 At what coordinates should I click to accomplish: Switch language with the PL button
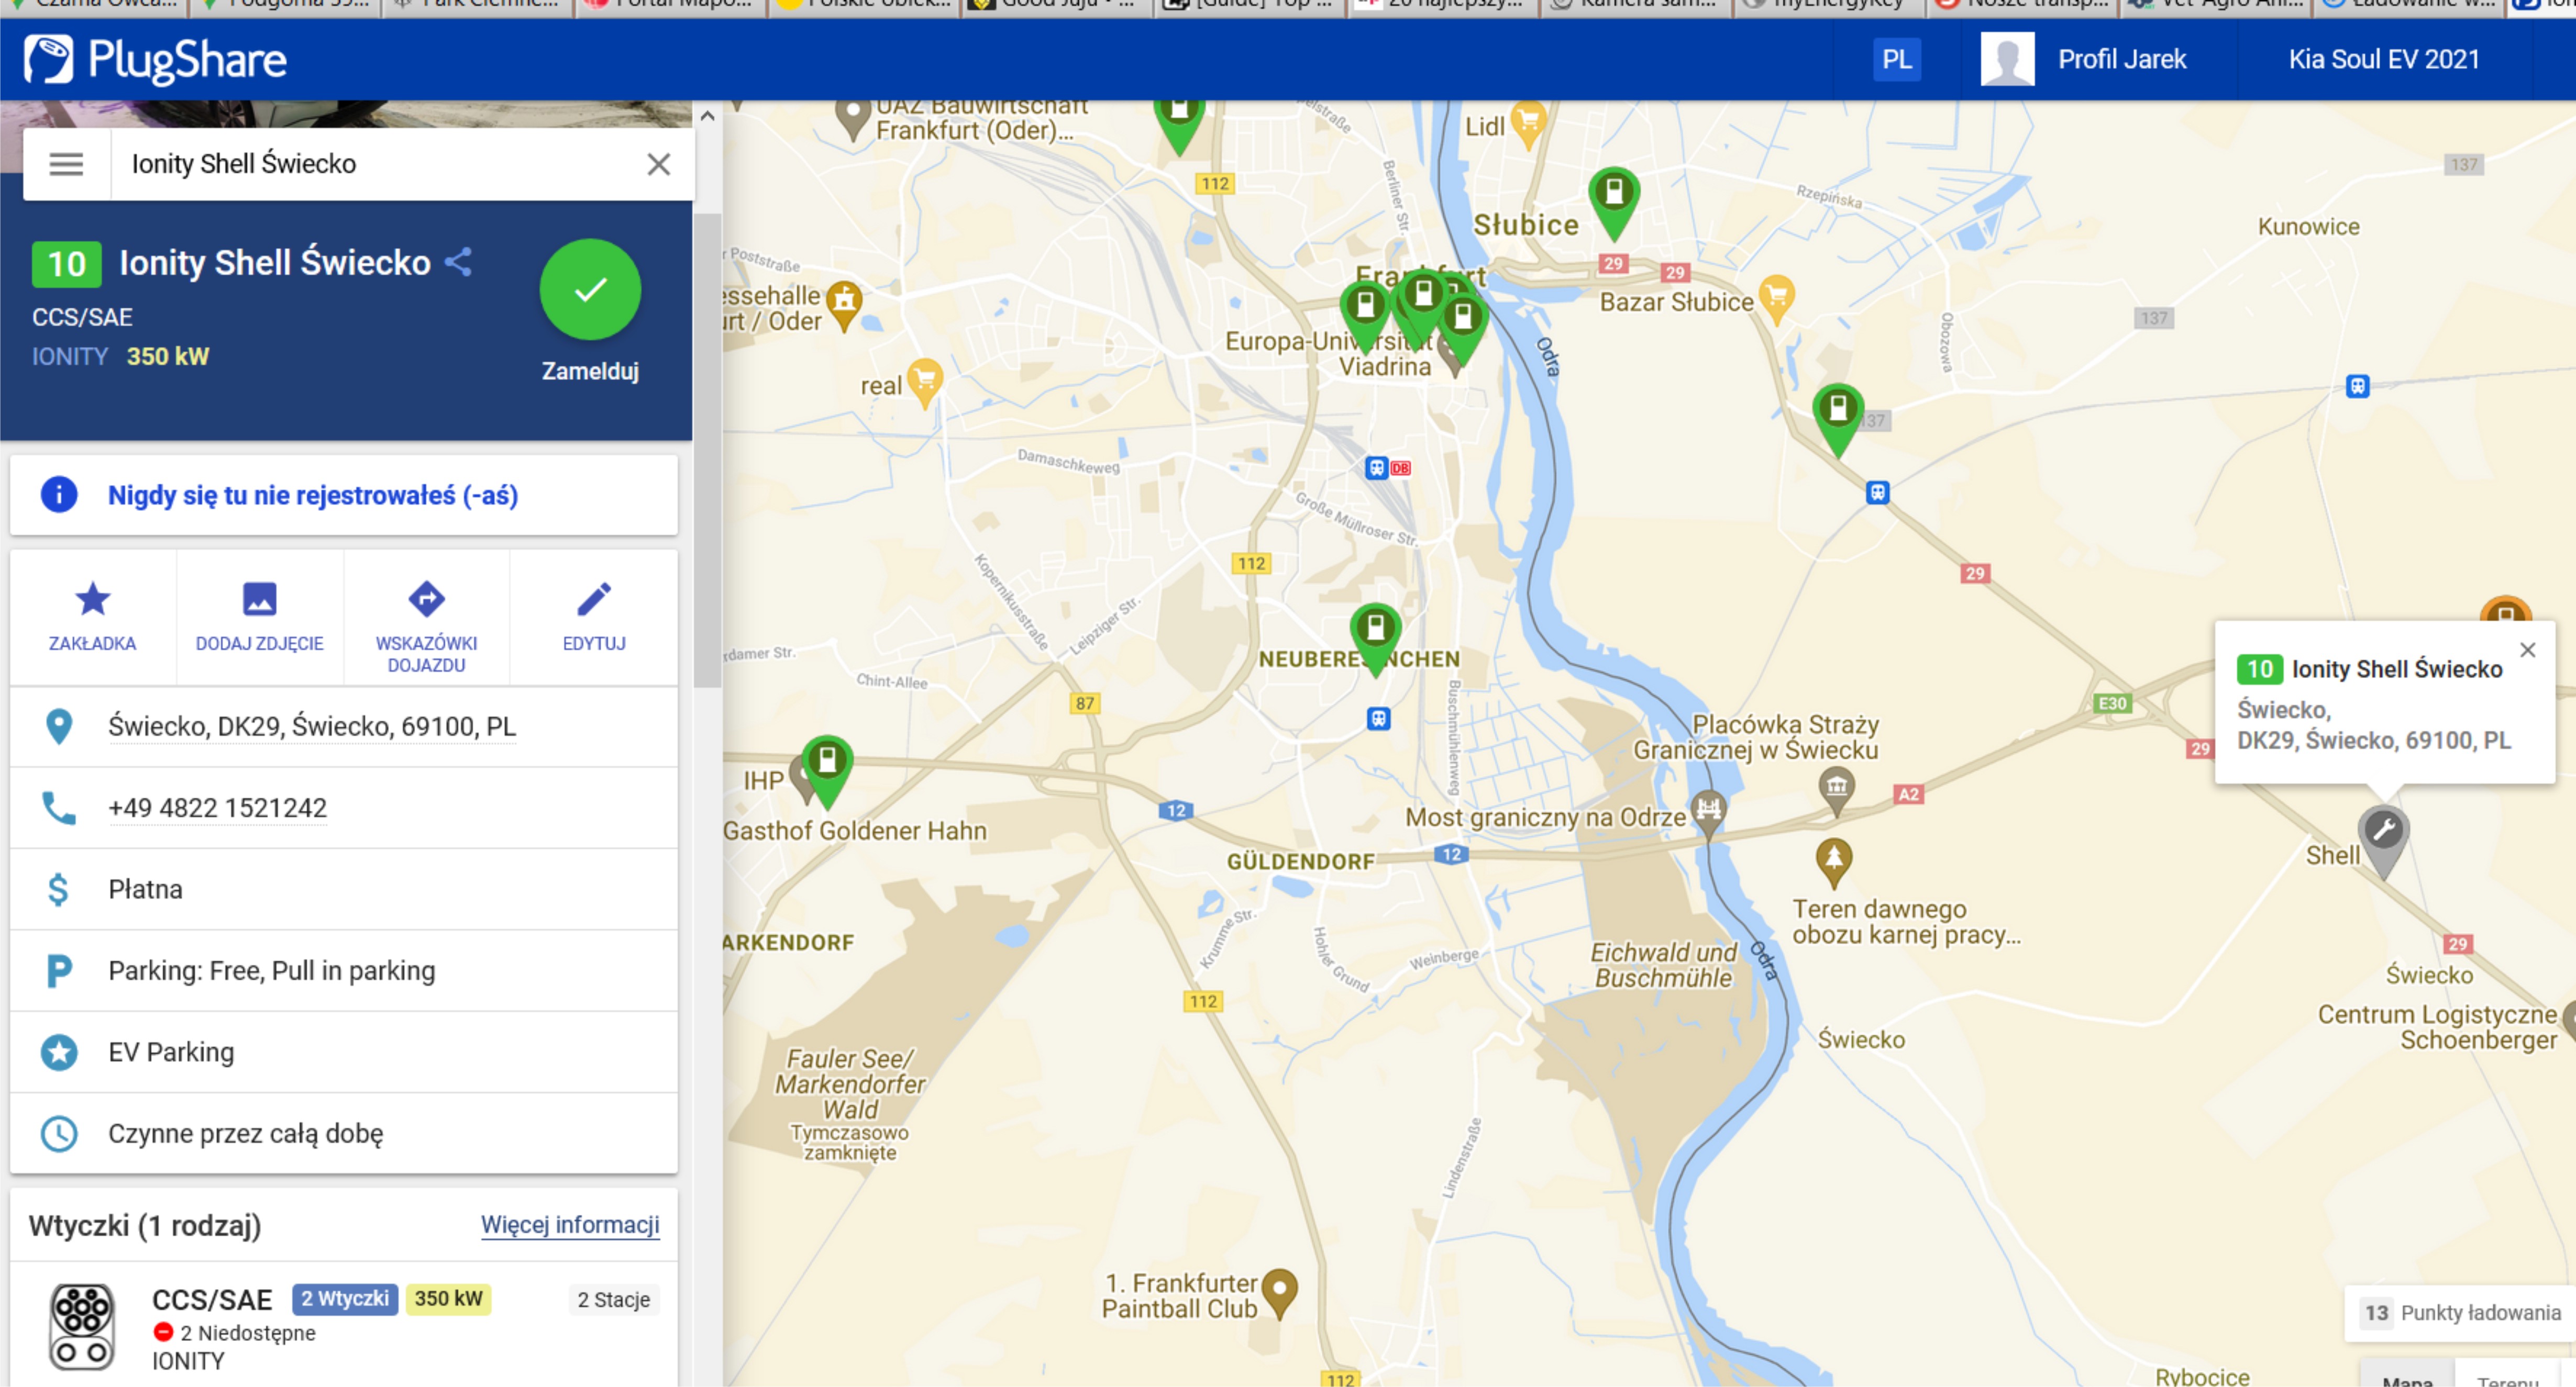[x=1897, y=59]
